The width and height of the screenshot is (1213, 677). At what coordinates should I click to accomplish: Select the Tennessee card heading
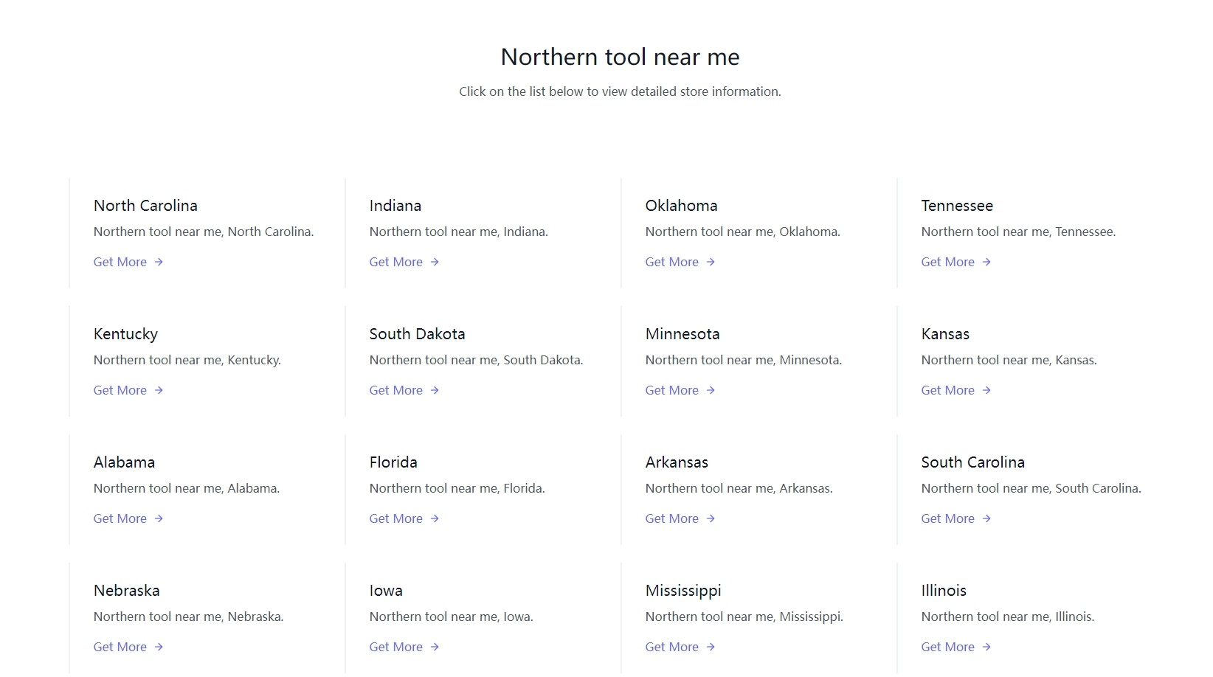click(957, 206)
